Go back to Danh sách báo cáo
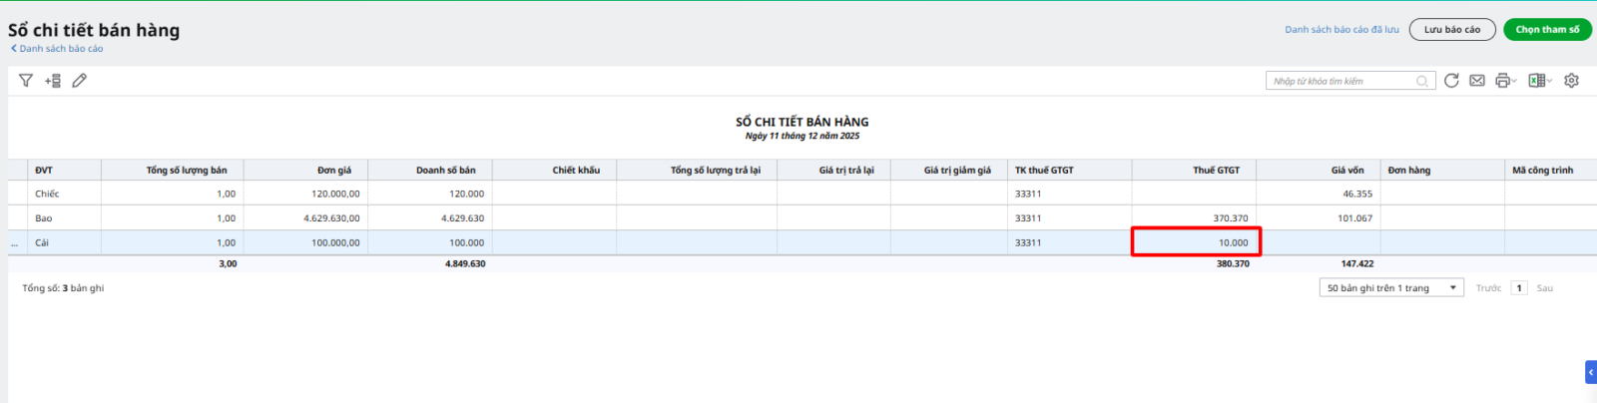 point(60,49)
